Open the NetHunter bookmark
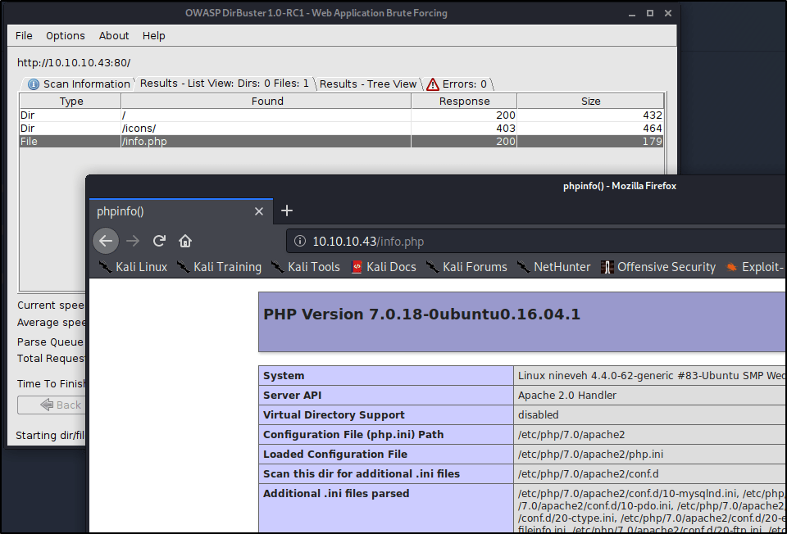Image resolution: width=787 pixels, height=534 pixels. [553, 267]
